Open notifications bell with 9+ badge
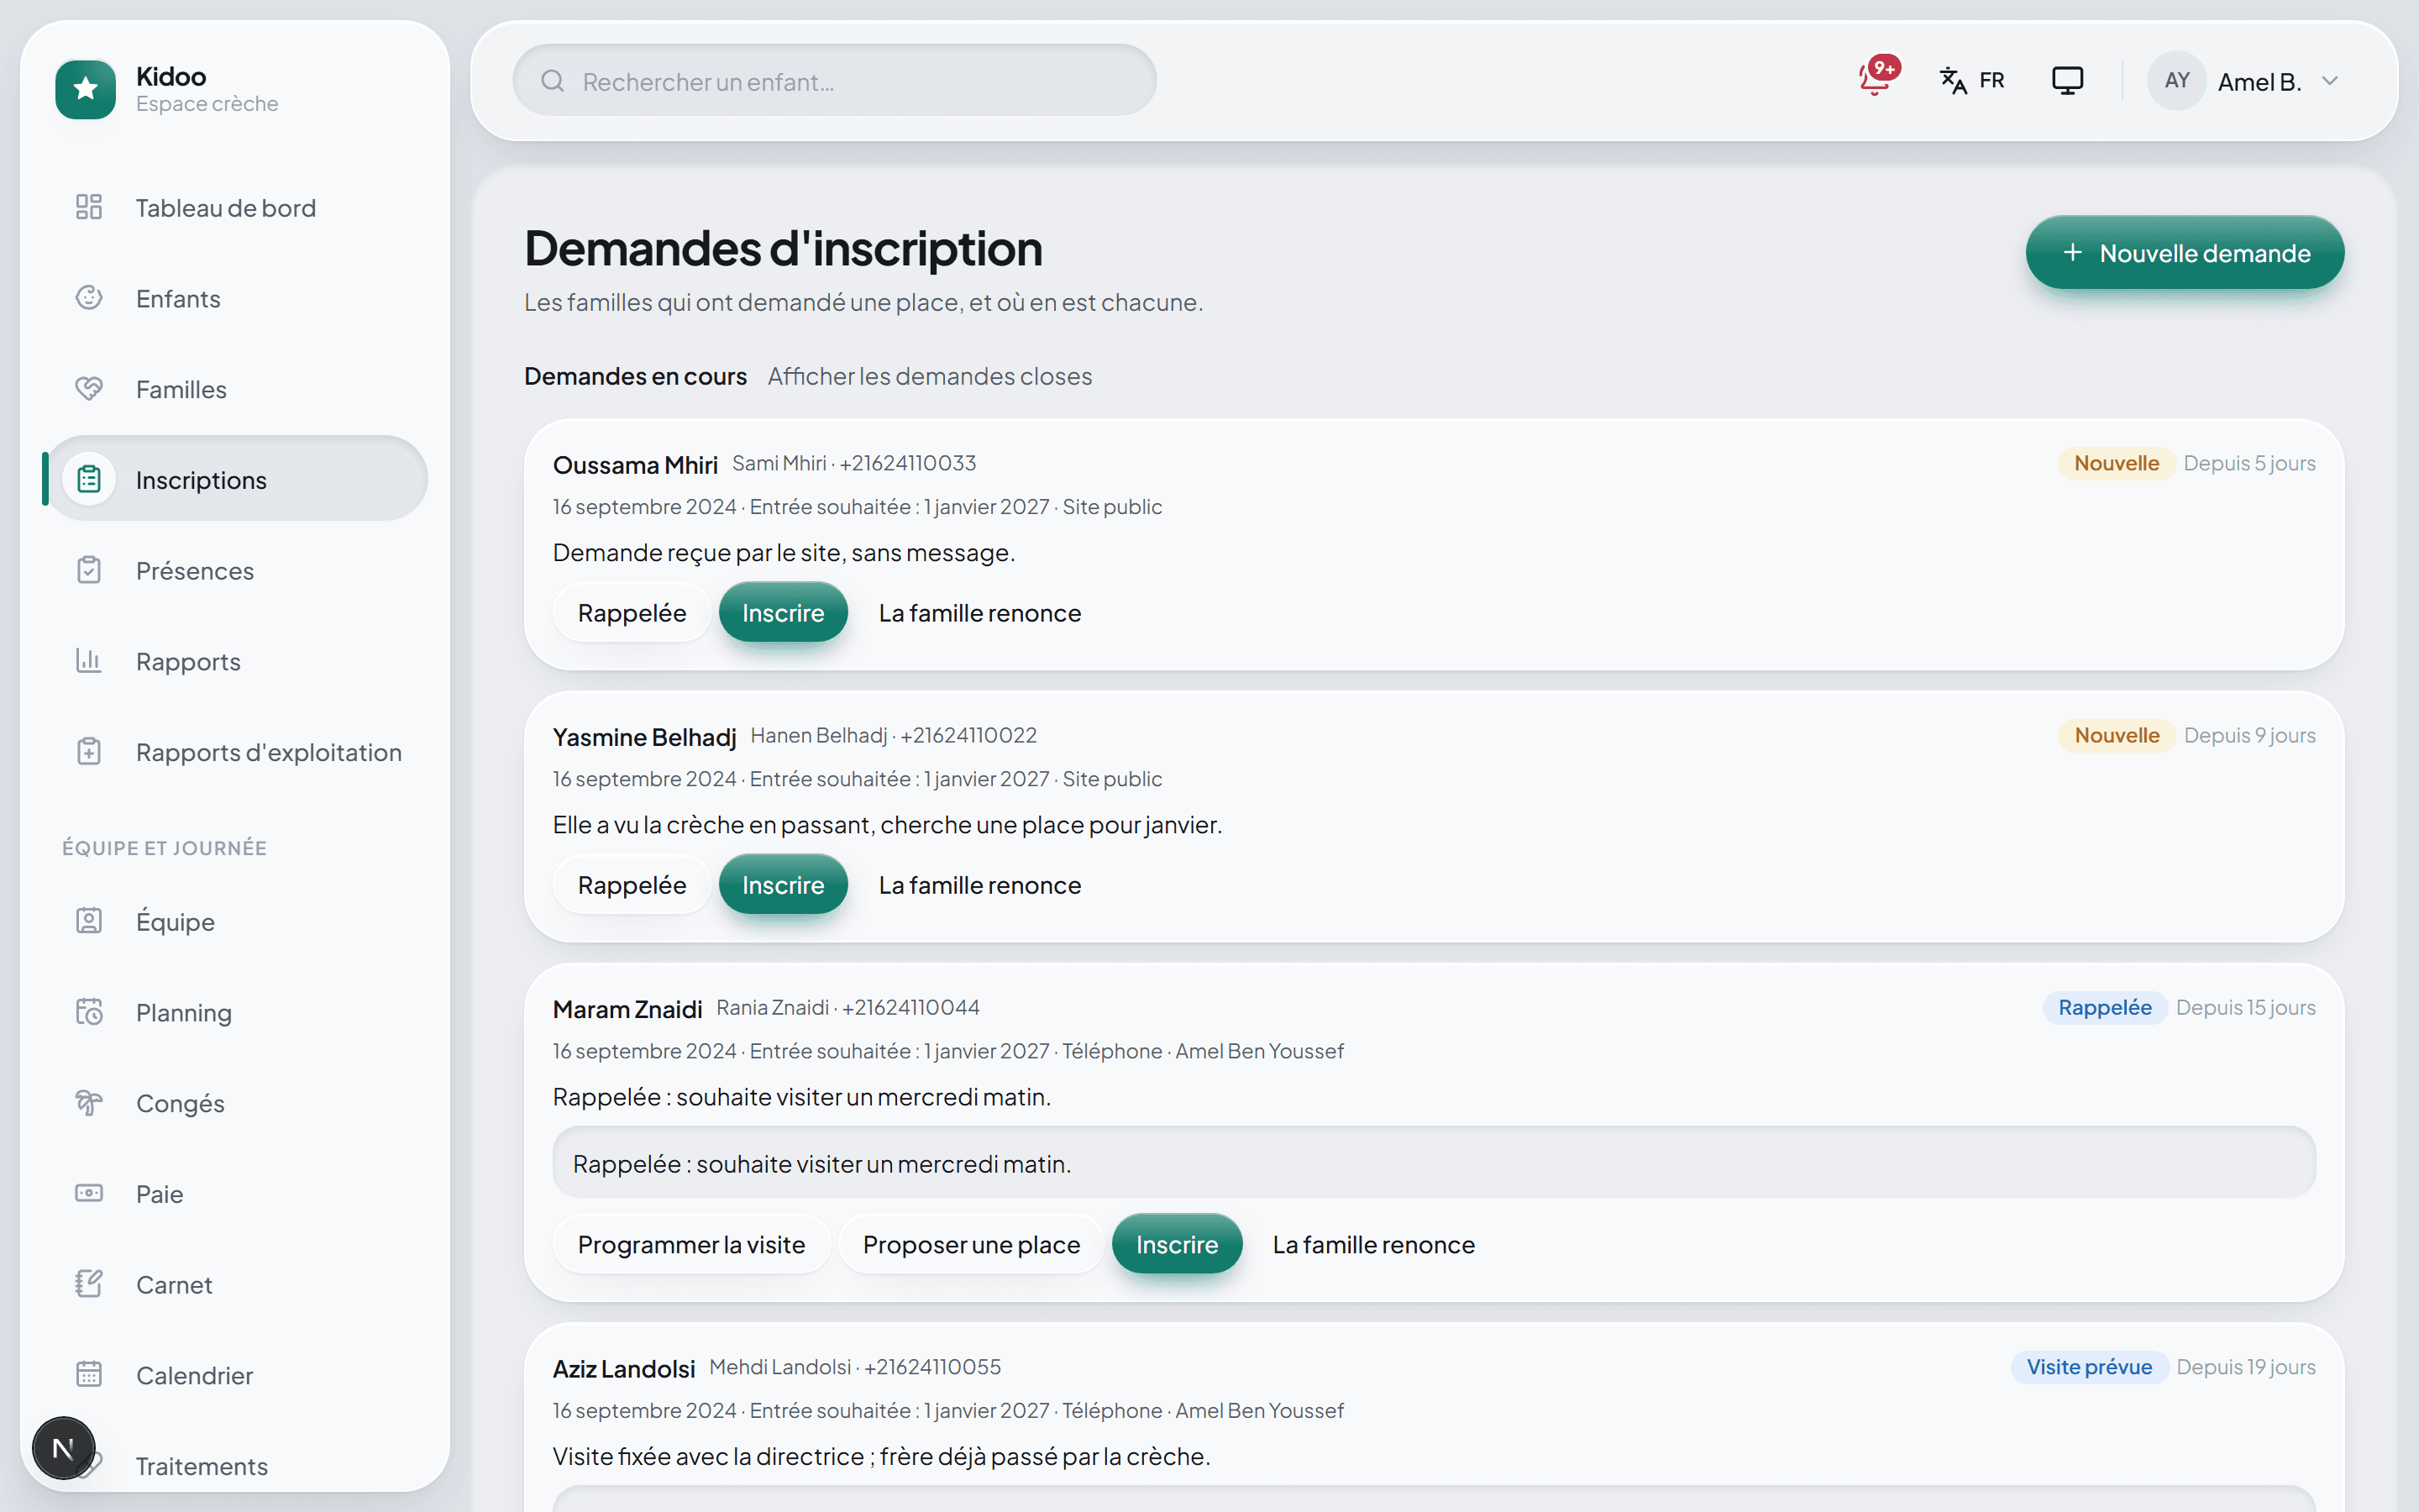Screen dimensions: 2419x1512 point(1876,77)
